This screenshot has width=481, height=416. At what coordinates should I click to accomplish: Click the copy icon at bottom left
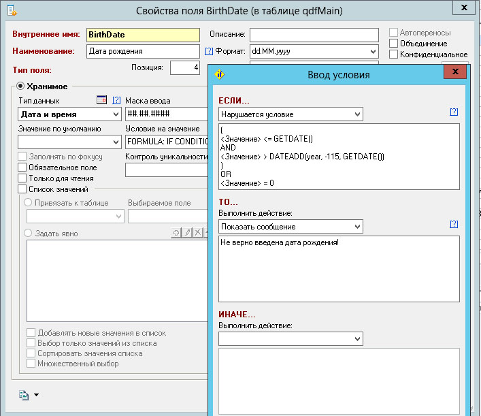24,394
